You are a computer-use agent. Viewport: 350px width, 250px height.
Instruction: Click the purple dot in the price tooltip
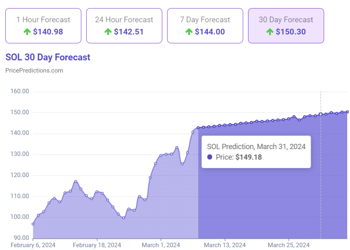pos(210,157)
